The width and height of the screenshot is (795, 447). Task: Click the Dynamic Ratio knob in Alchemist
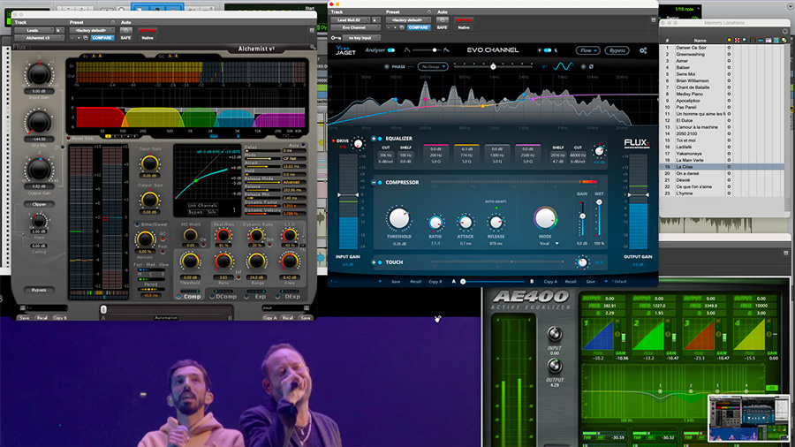[x=256, y=235]
